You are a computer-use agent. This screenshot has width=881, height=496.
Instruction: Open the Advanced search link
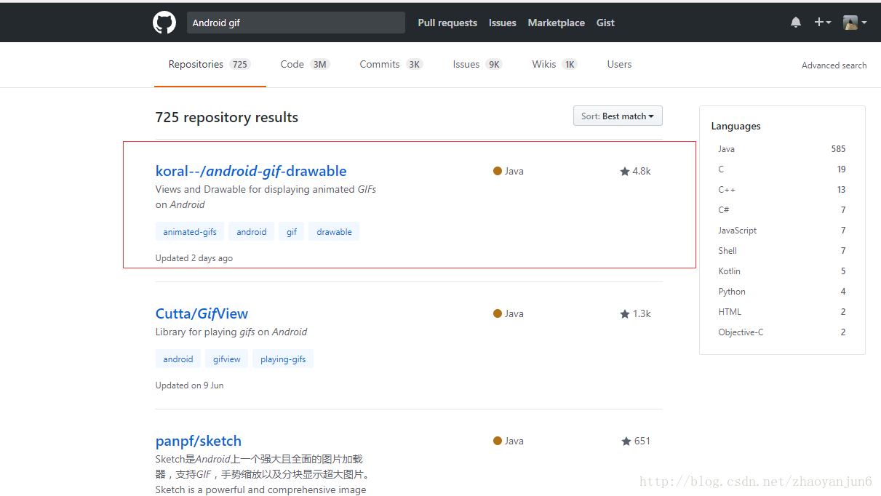pyautogui.click(x=834, y=65)
